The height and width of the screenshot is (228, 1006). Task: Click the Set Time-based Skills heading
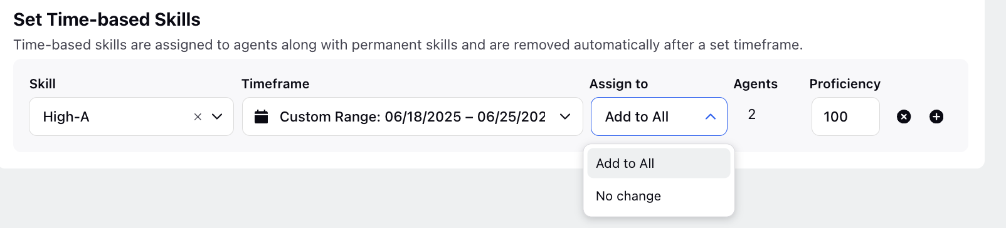click(107, 19)
